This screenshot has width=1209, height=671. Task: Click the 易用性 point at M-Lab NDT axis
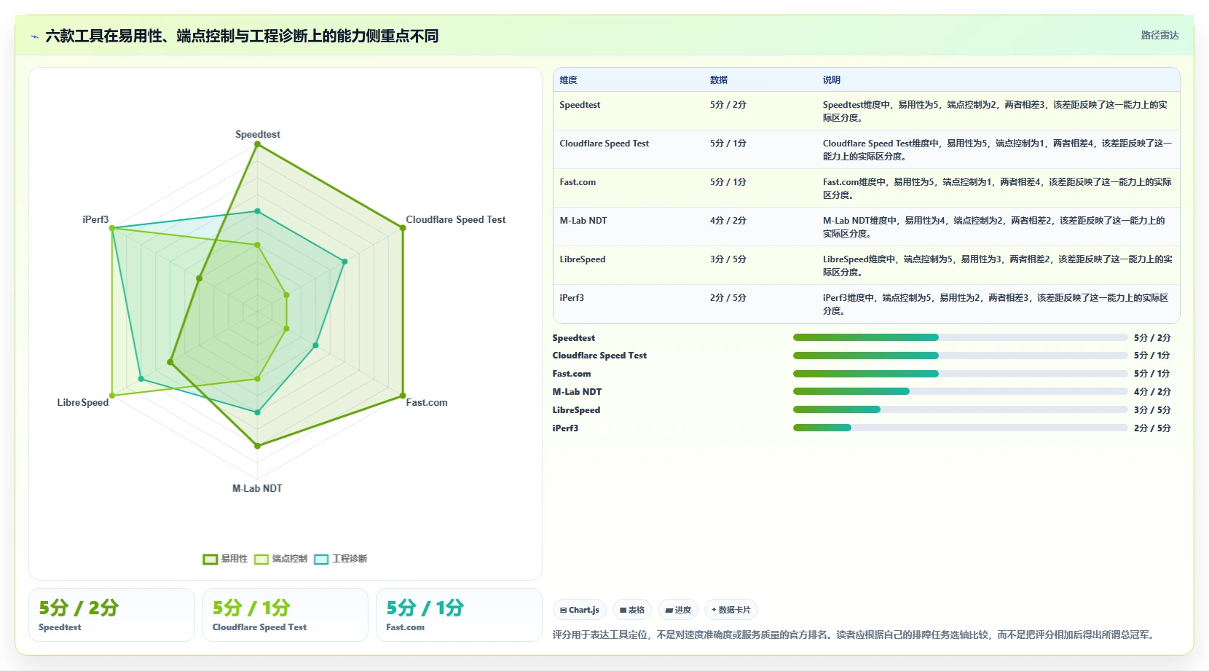(x=257, y=446)
